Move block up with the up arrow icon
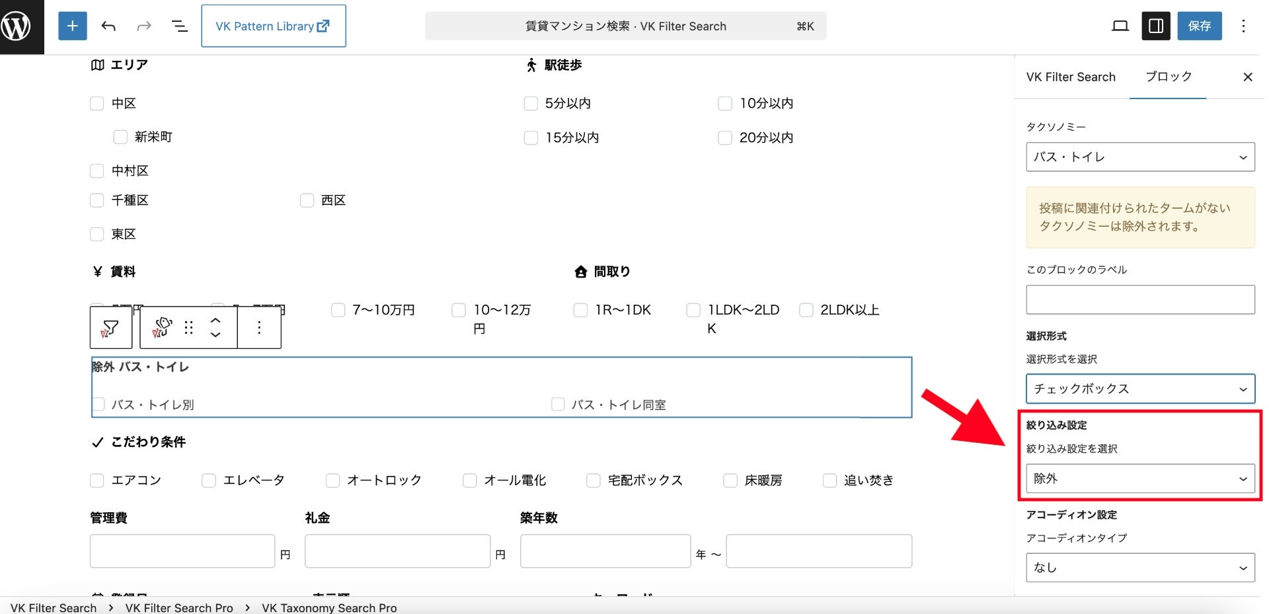 pyautogui.click(x=215, y=319)
